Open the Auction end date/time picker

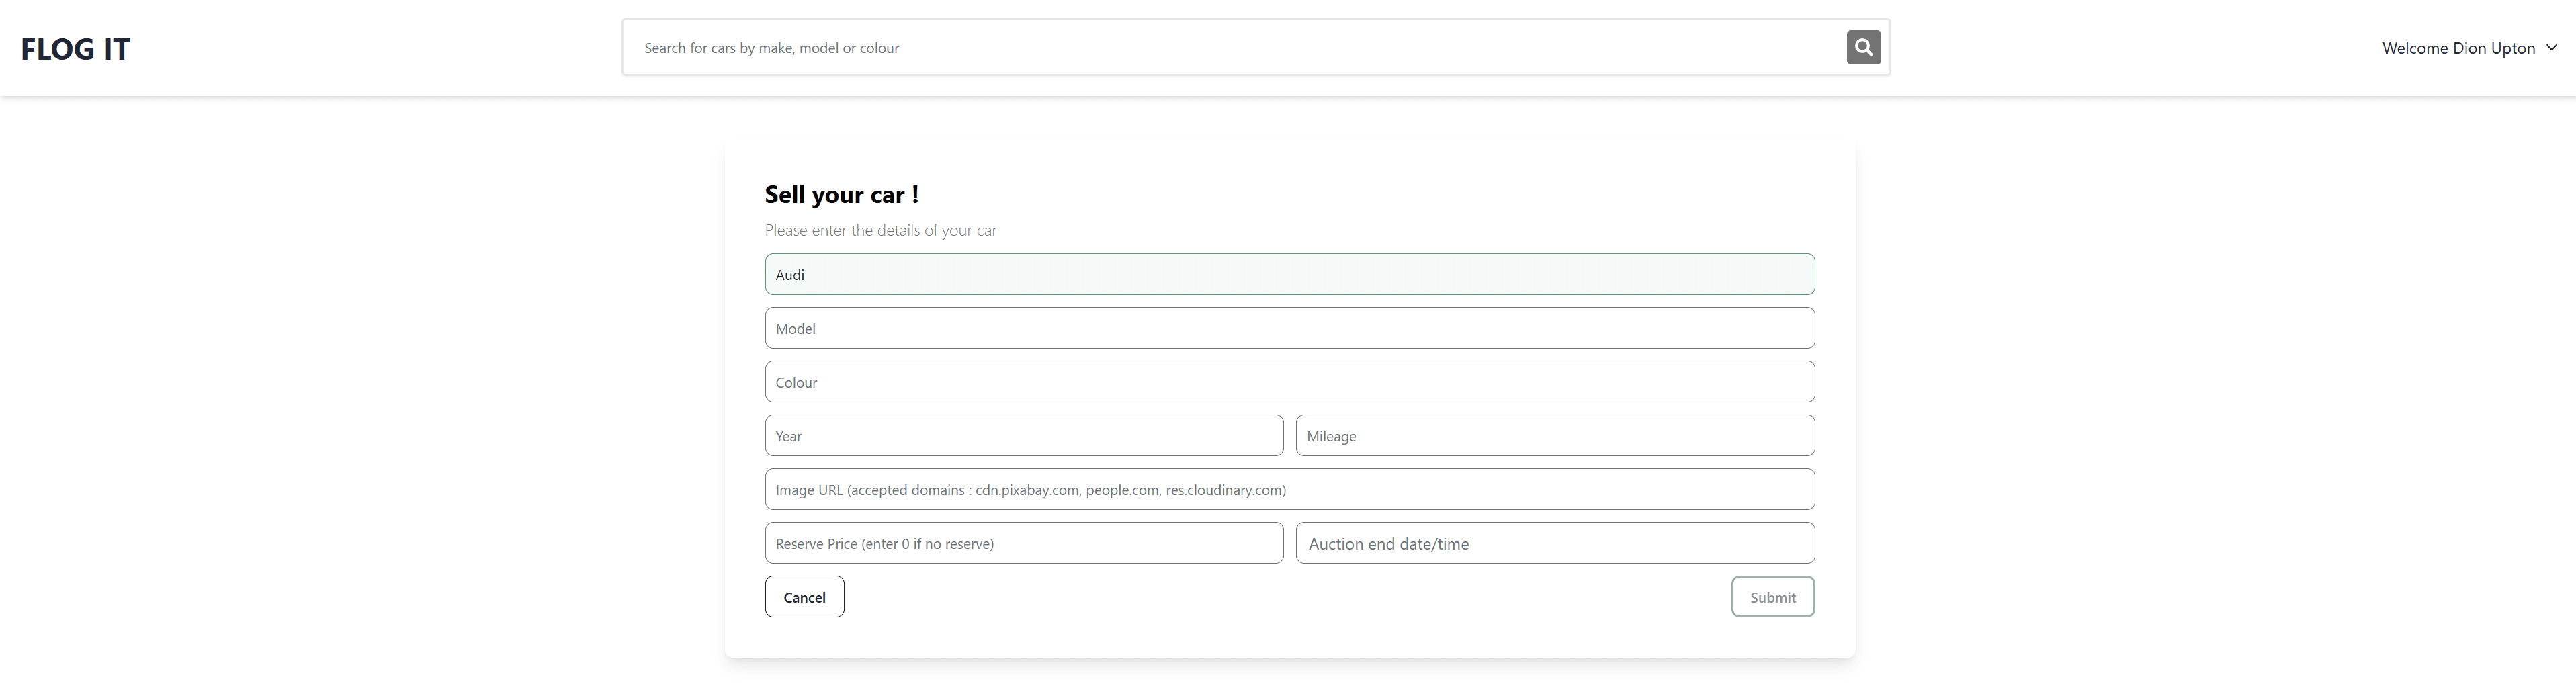pos(1554,542)
